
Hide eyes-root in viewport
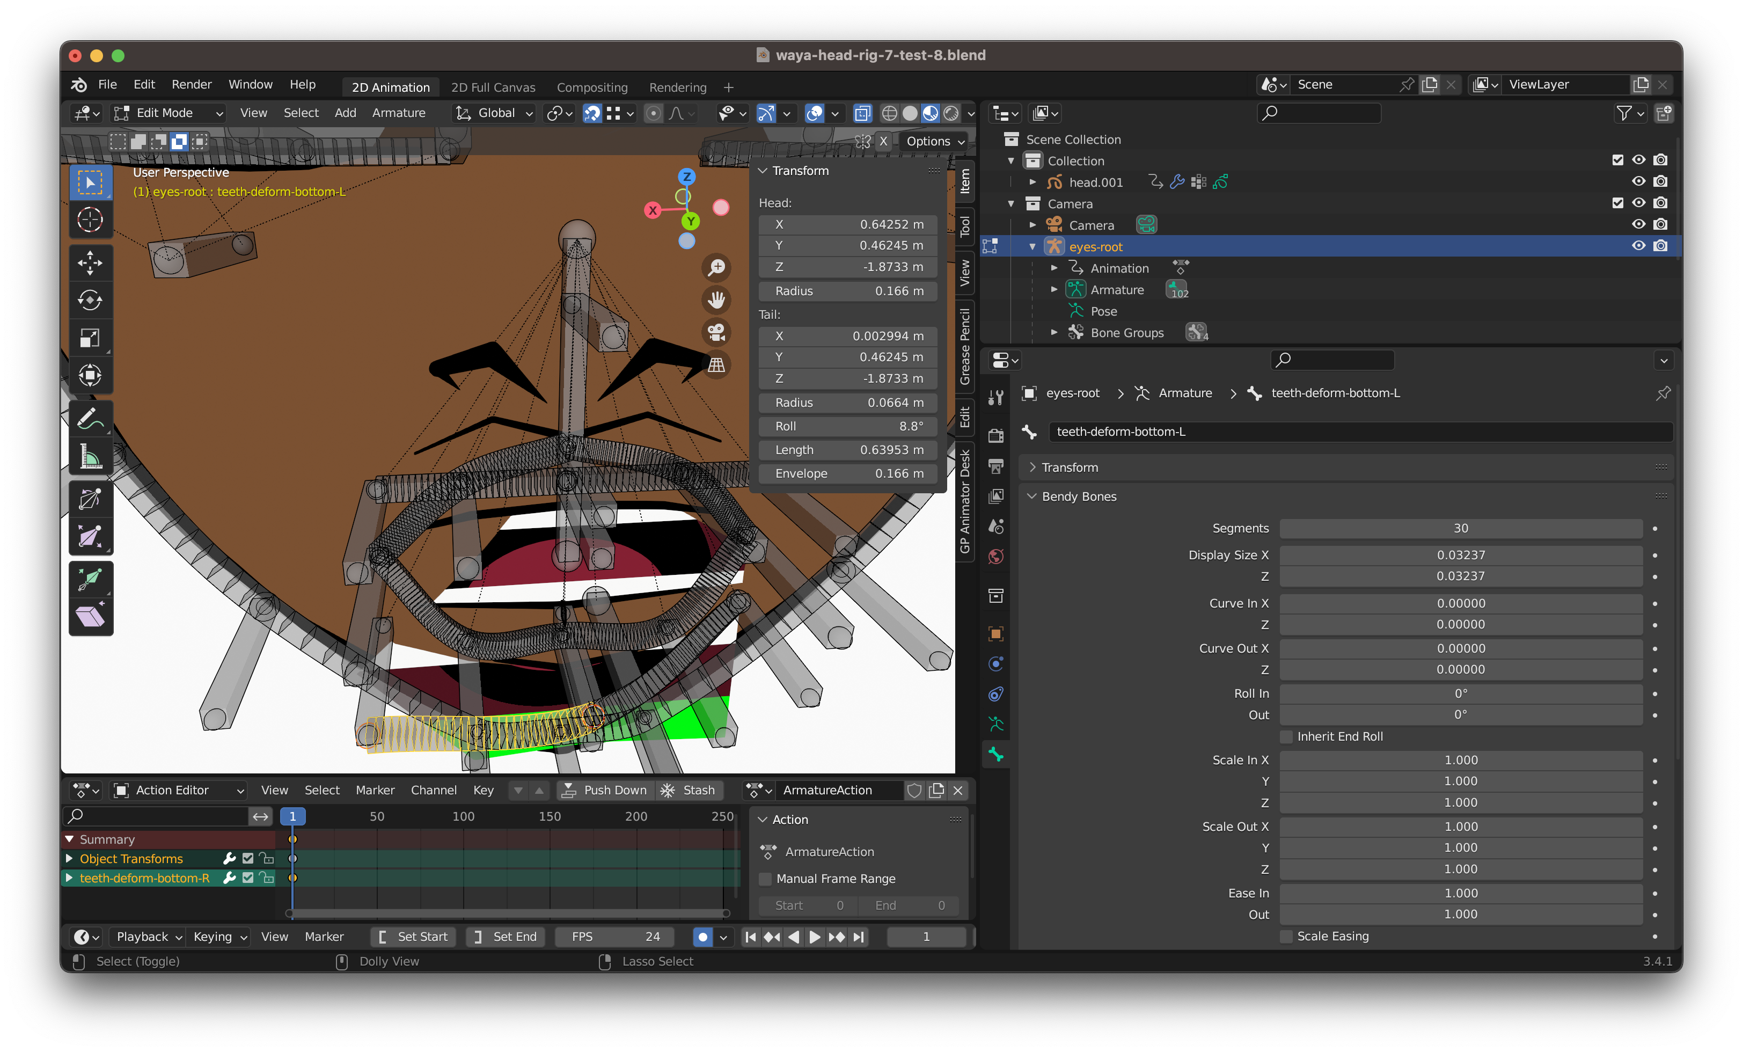(1638, 246)
